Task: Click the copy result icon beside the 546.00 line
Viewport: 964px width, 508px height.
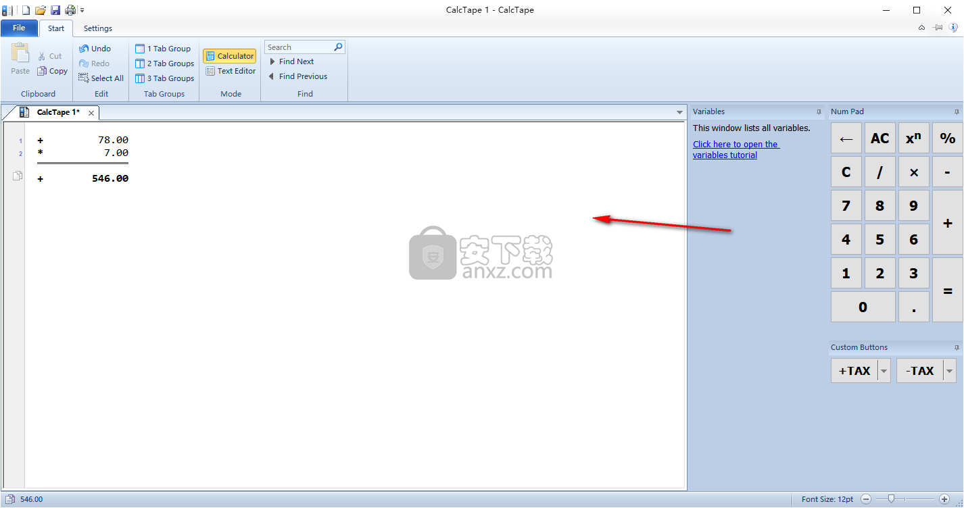Action: (x=18, y=176)
